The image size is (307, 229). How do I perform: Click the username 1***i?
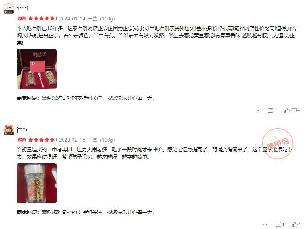point(22,8)
